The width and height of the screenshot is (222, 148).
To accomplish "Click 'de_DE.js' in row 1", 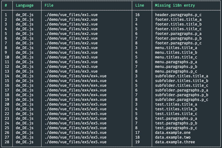I will [x=25, y=15].
